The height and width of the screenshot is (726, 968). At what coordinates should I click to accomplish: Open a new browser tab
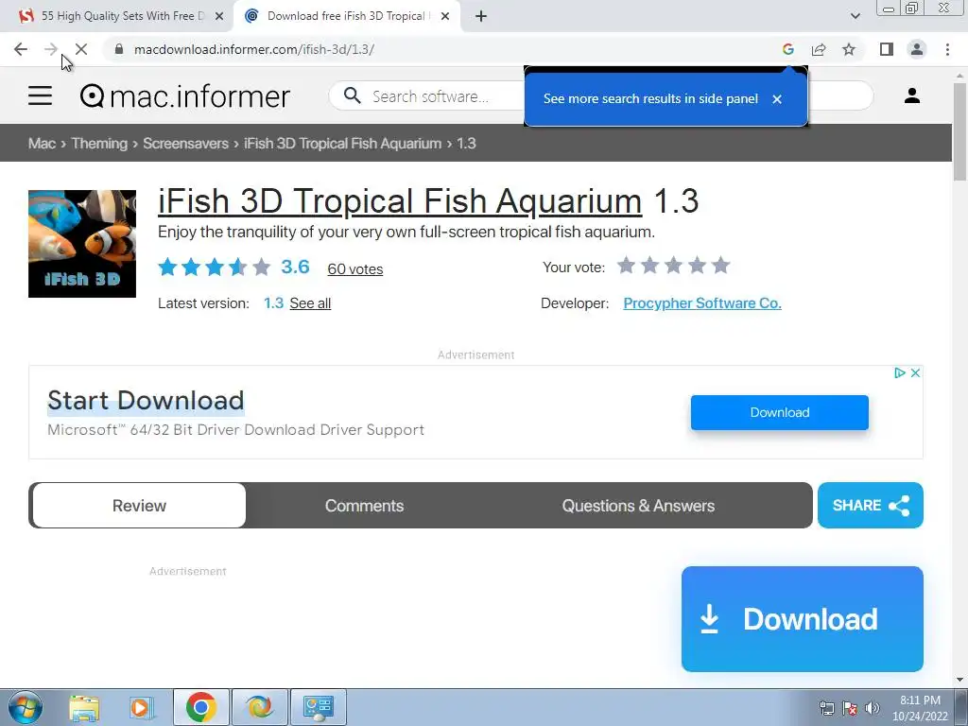481,16
